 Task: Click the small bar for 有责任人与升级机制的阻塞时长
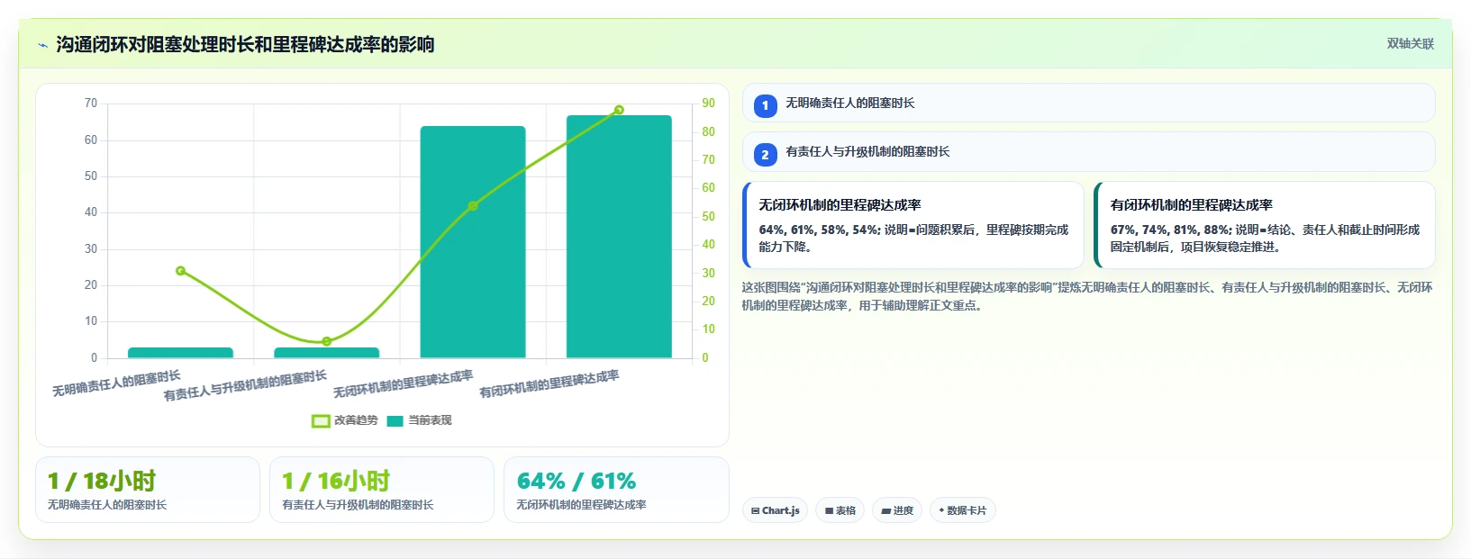(326, 353)
